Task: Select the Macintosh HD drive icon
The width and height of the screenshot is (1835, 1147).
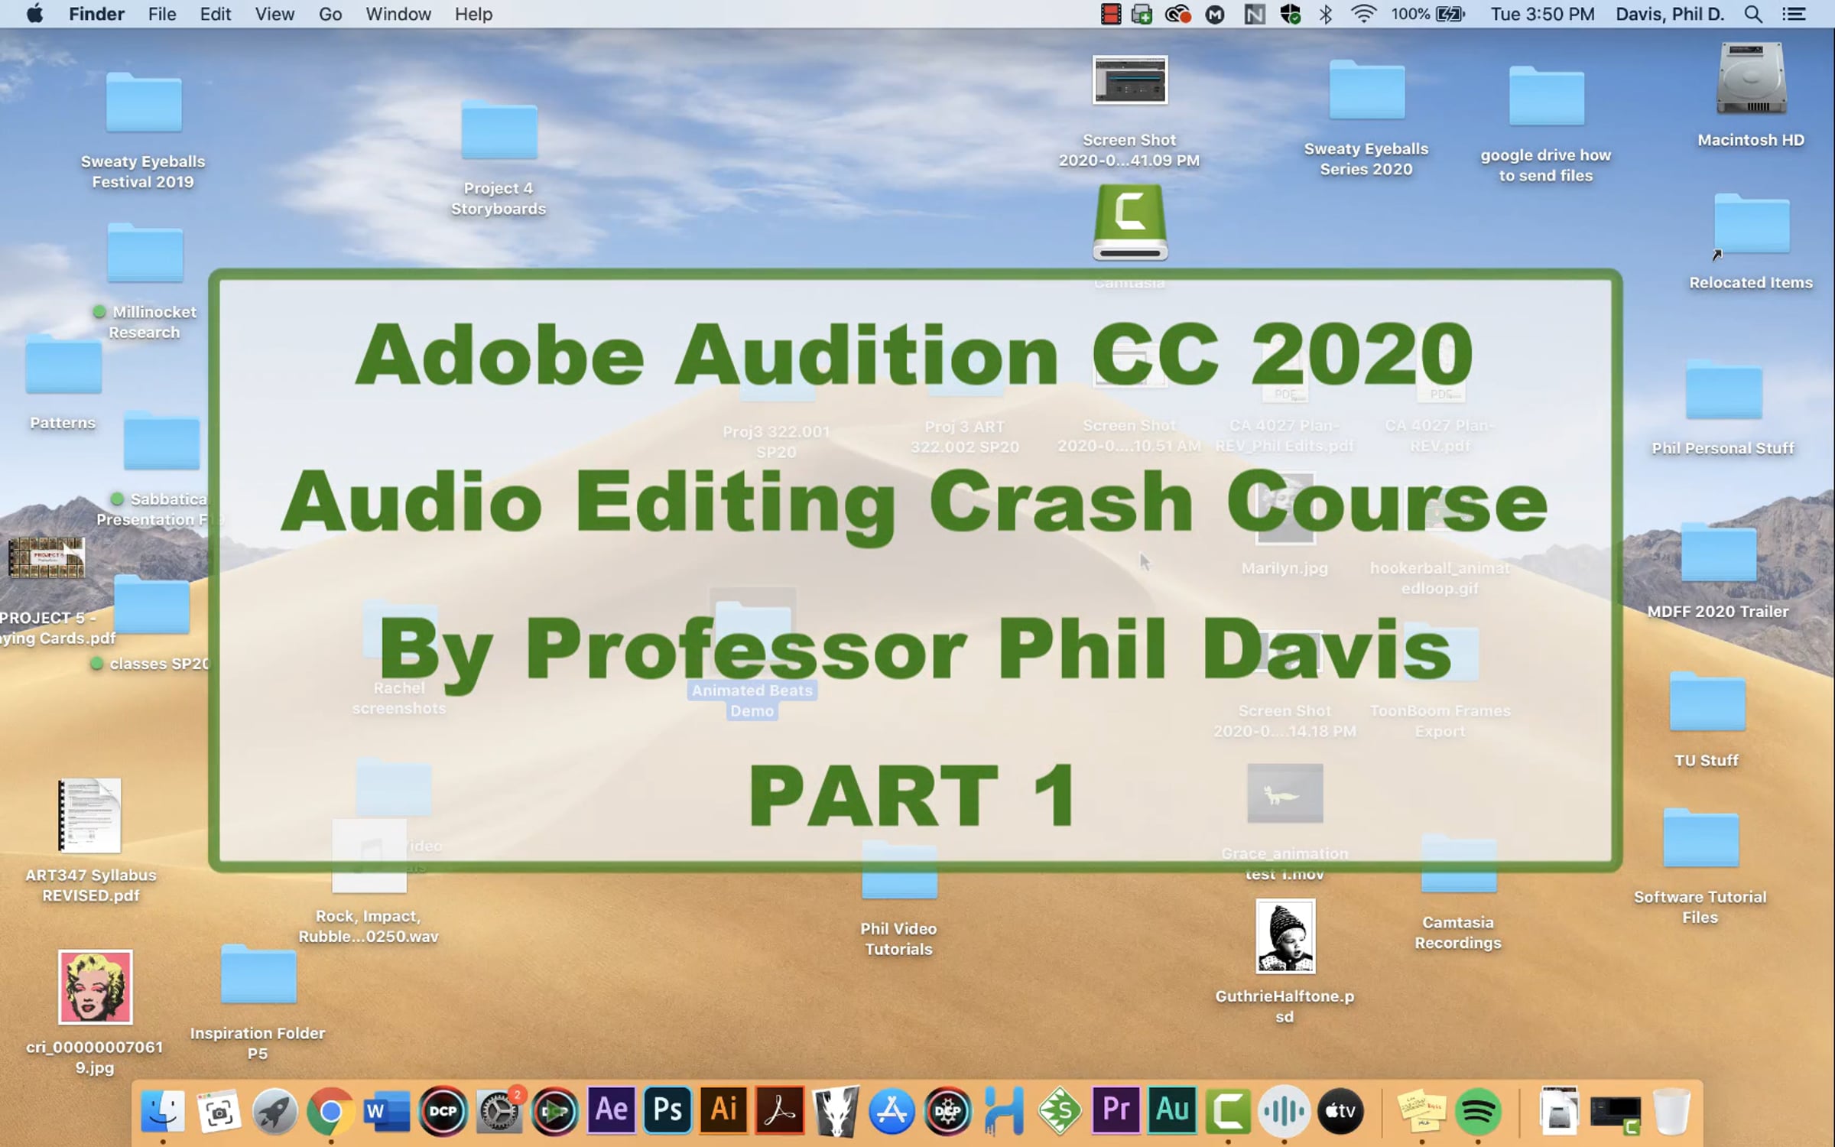Action: pos(1750,80)
